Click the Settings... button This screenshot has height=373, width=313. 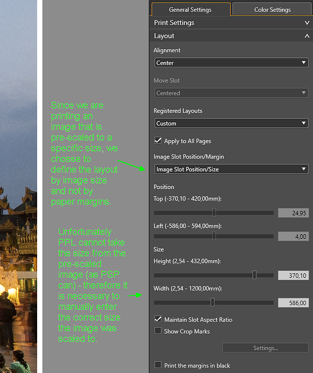[x=266, y=348]
